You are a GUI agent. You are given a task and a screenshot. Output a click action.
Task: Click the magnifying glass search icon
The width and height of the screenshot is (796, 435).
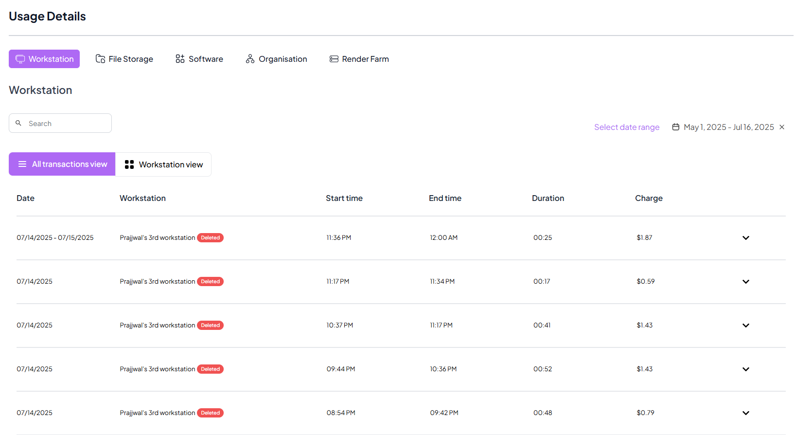click(x=18, y=123)
